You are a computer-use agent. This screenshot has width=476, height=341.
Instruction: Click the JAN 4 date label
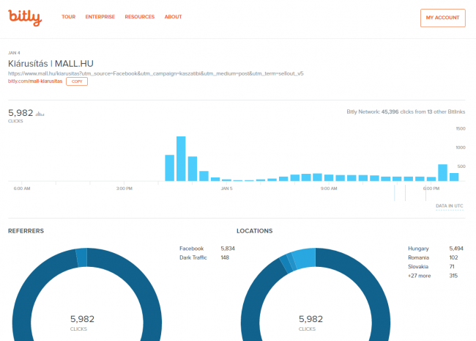pos(14,53)
